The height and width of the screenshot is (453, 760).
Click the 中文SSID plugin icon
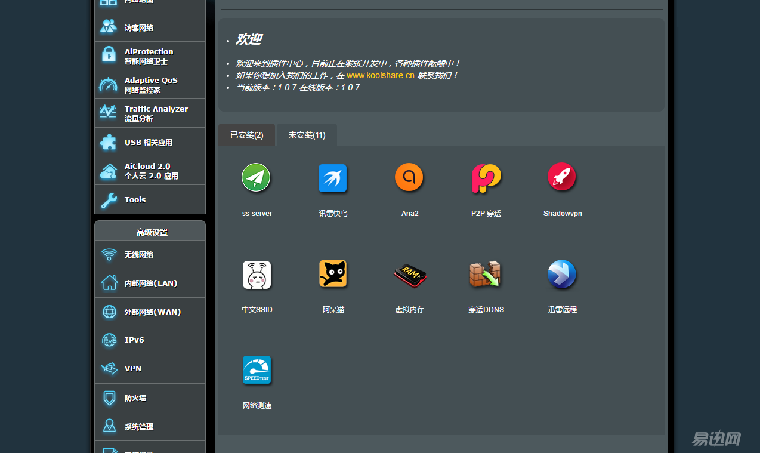tap(257, 275)
